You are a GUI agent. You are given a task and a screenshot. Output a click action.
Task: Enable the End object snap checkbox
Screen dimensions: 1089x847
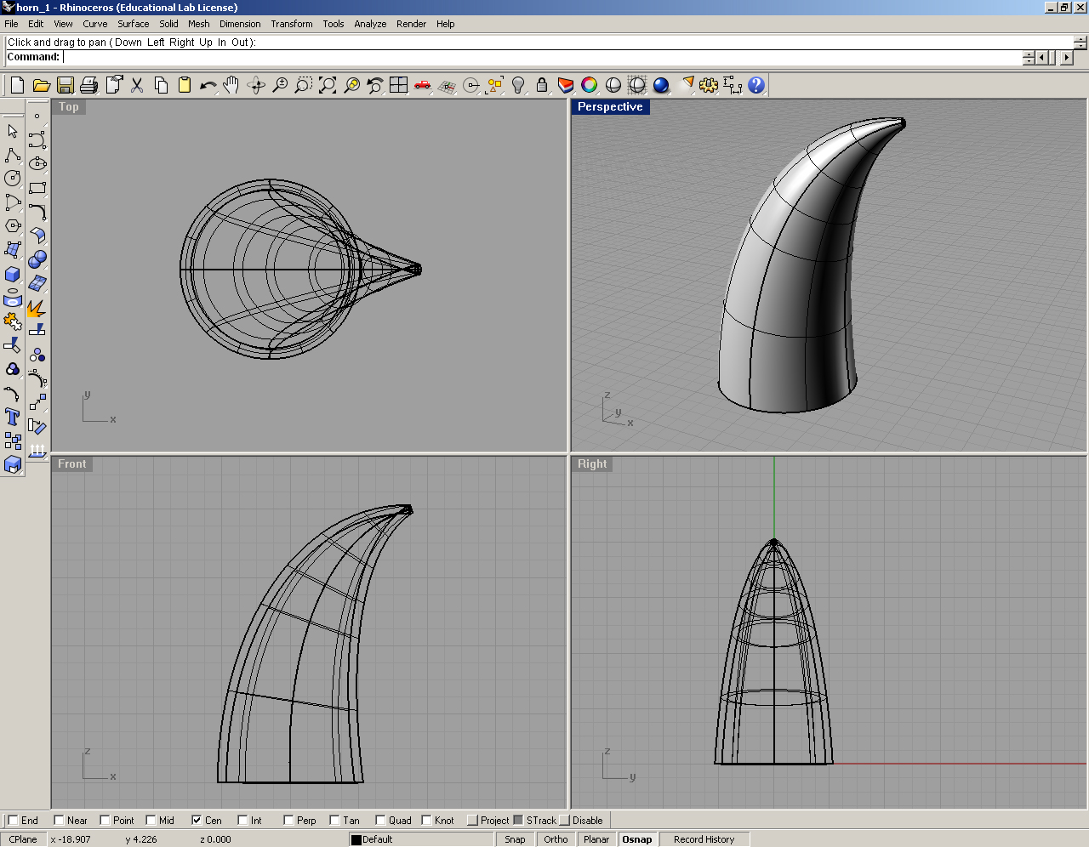tap(13, 821)
